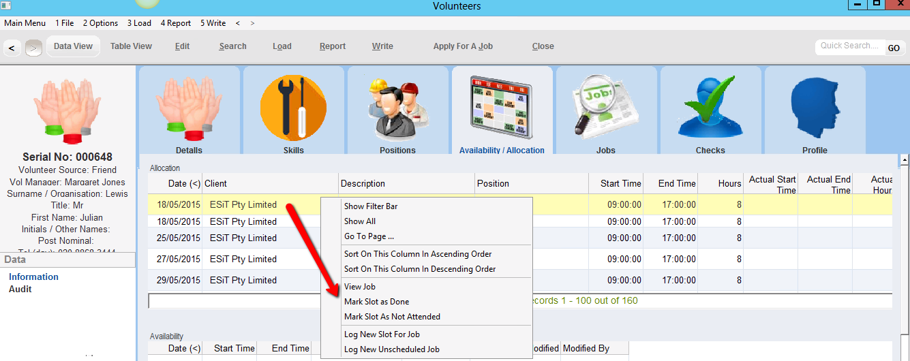Switch to Table View
Viewport: 910px width, 361px height.
click(x=131, y=46)
